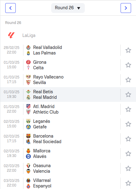Viewport: 136px width, 189px height.
Task: Go to next round with right arrow
Action: click(x=126, y=8)
